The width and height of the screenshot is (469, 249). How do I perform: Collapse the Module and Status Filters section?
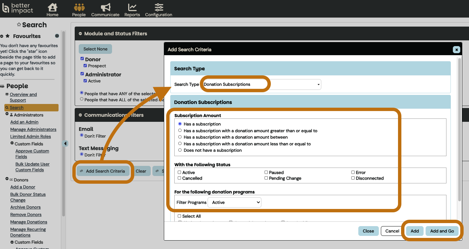80,34
